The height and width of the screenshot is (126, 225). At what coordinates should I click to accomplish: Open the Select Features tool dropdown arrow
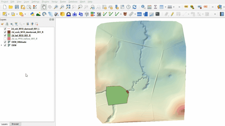(9, 14)
